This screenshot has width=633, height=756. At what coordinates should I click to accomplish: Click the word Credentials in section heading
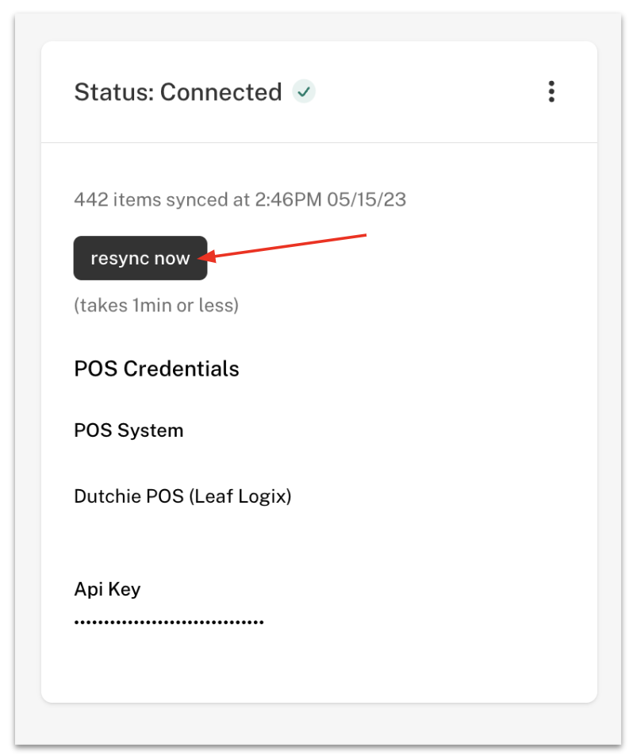click(181, 368)
